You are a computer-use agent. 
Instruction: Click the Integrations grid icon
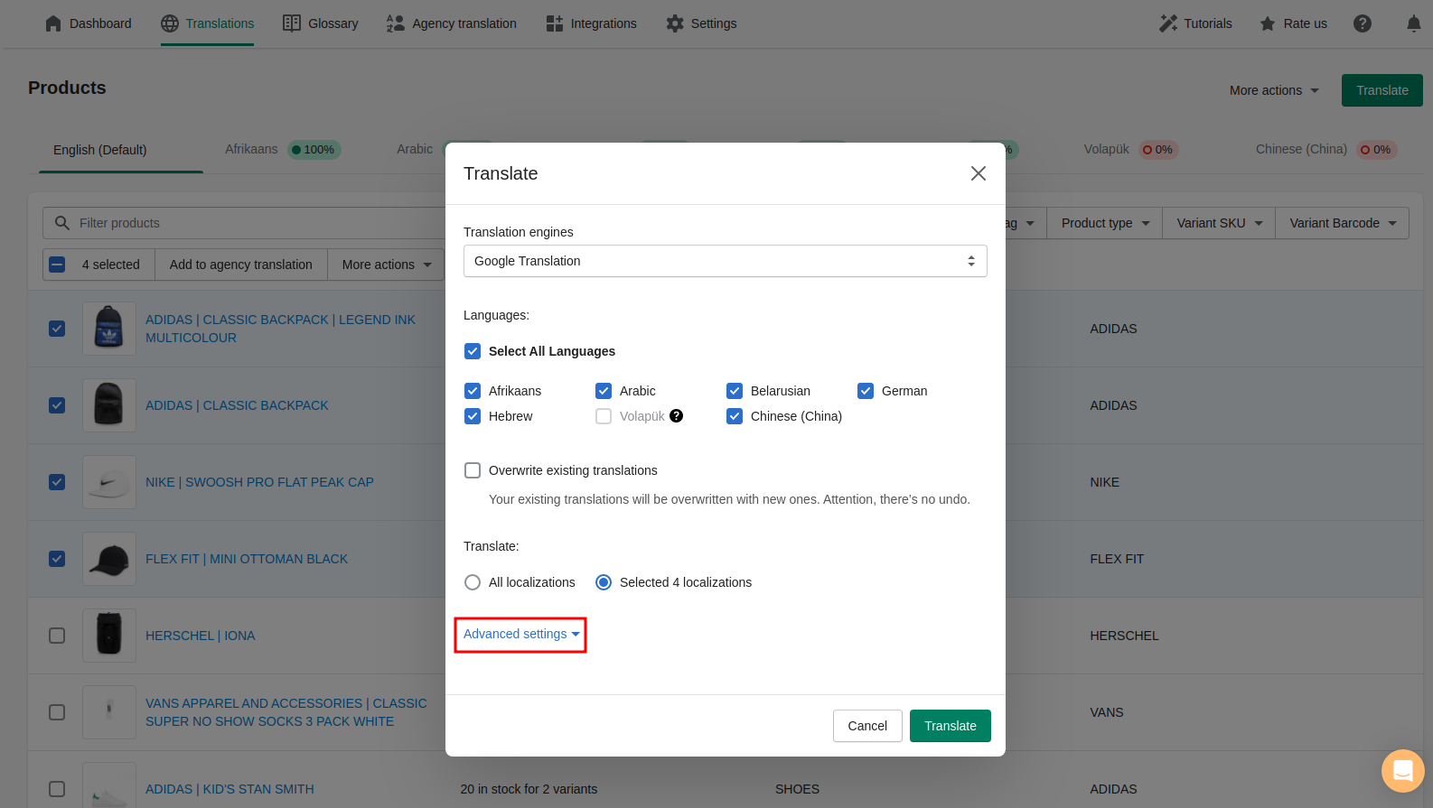(x=555, y=23)
